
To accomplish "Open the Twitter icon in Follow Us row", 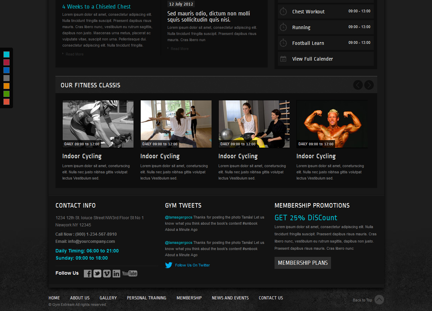I will pyautogui.click(x=97, y=273).
